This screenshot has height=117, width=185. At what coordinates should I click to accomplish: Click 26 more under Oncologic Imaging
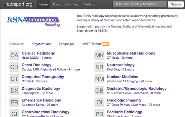click(x=154, y=105)
